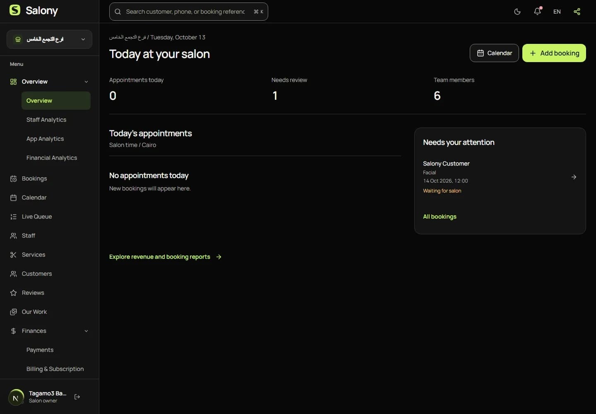This screenshot has height=414, width=596.
Task: Click the share icon in top bar
Action: click(x=577, y=12)
